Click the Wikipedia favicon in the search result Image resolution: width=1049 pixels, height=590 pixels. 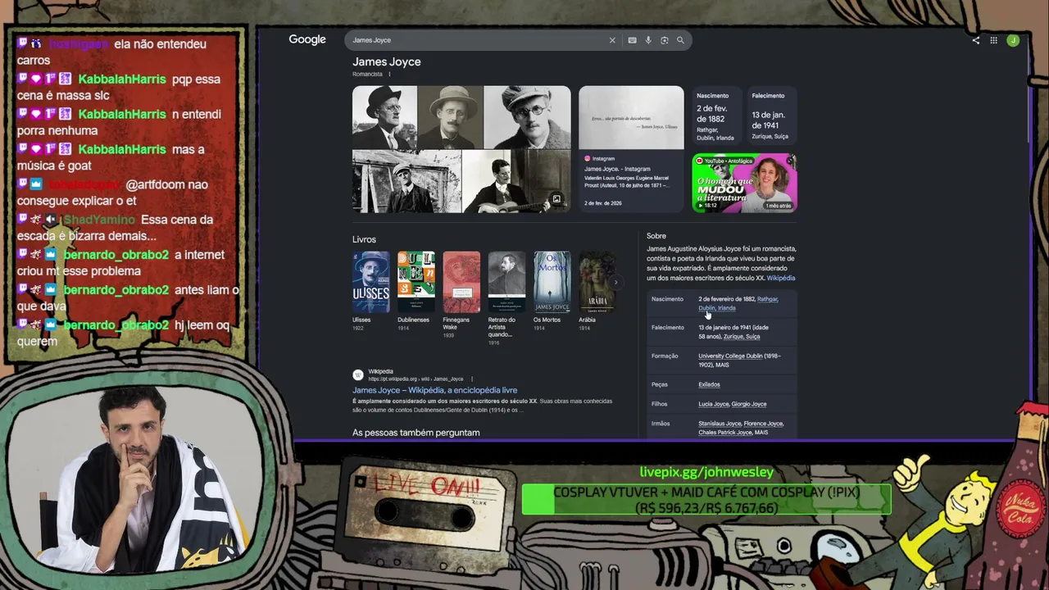pyautogui.click(x=358, y=374)
